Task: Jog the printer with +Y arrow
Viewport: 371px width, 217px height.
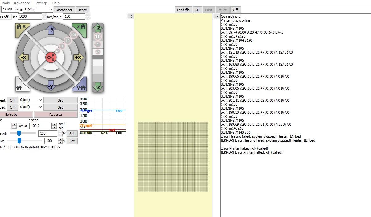Action: [51, 29]
